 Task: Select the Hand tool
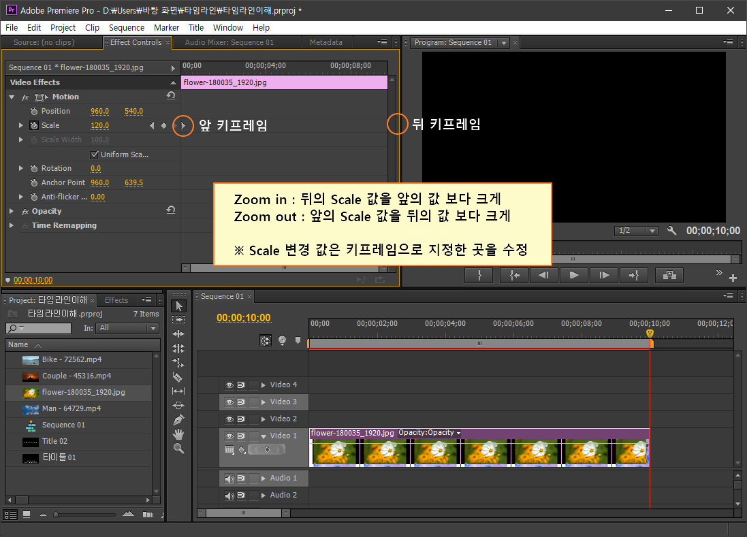[x=178, y=434]
